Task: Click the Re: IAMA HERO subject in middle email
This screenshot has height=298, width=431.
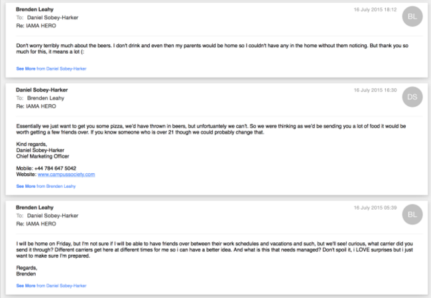Action: click(x=36, y=106)
